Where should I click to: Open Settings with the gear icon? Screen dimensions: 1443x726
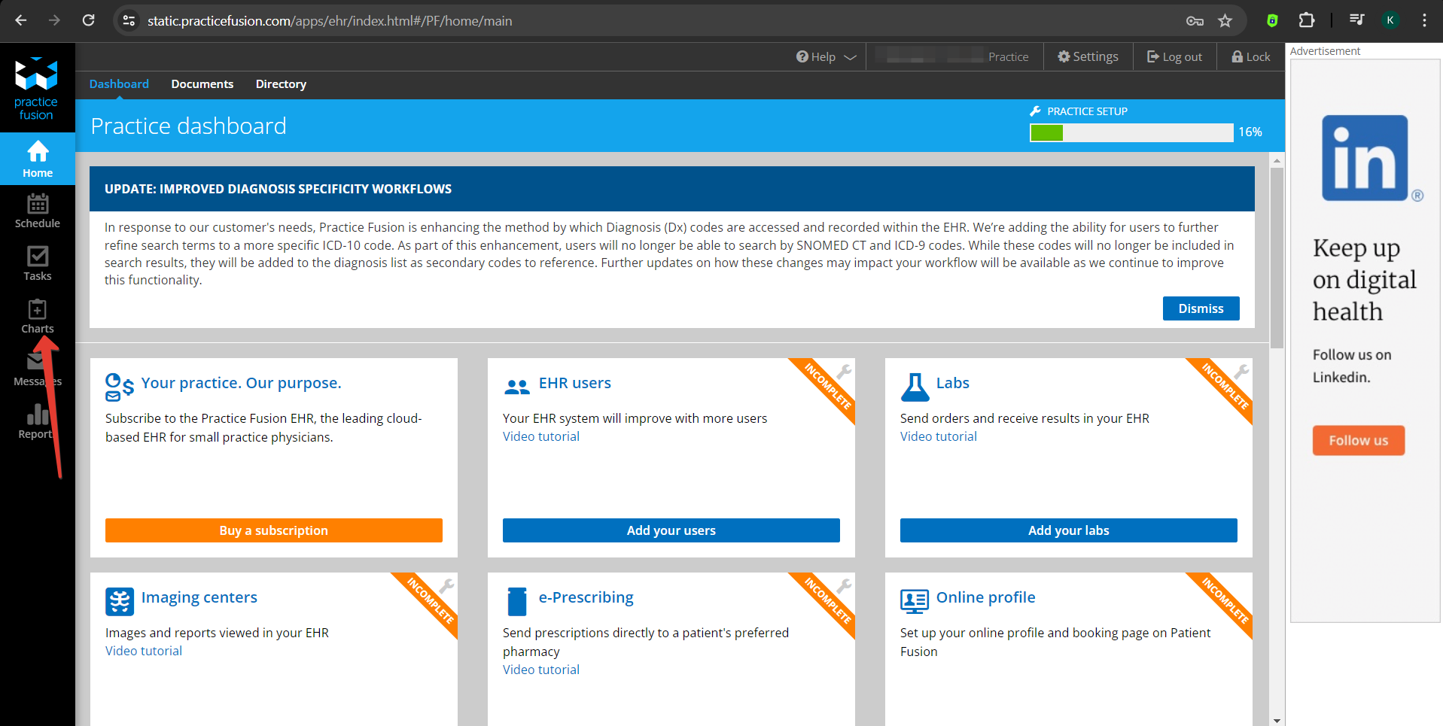point(1088,57)
